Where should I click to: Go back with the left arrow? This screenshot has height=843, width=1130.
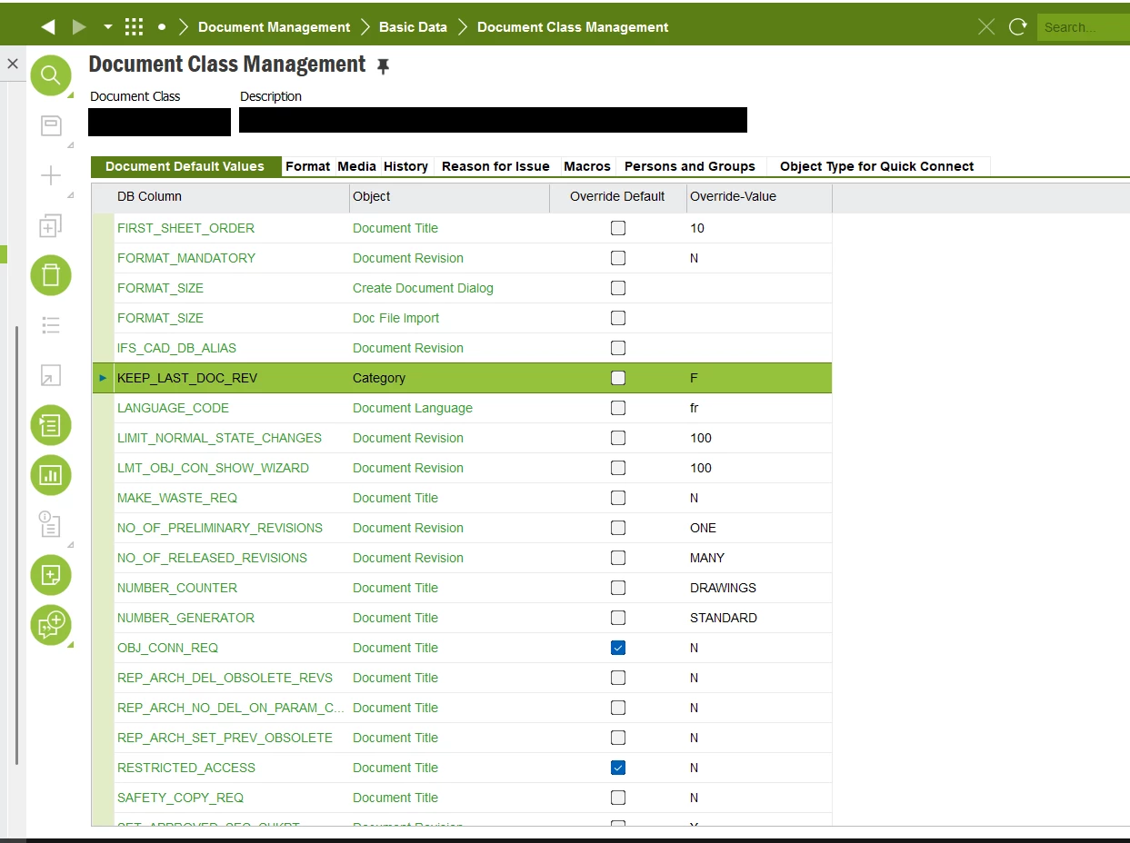pyautogui.click(x=48, y=27)
